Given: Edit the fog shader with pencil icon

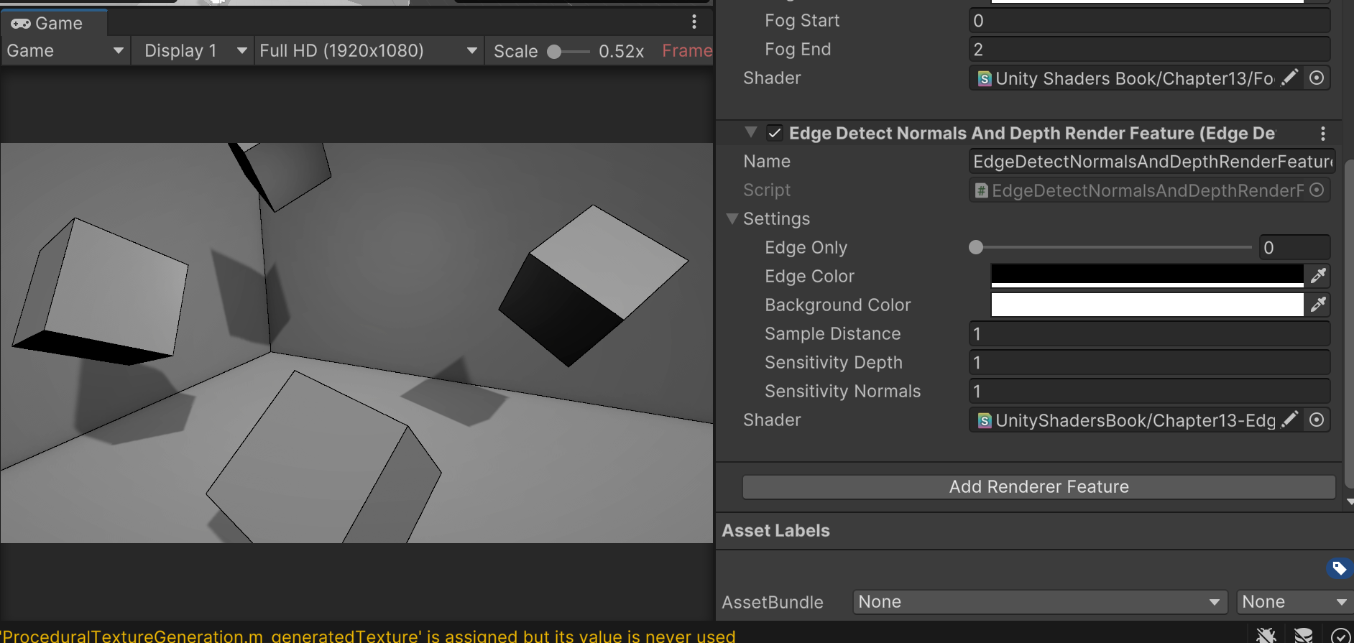Looking at the screenshot, I should coord(1290,78).
